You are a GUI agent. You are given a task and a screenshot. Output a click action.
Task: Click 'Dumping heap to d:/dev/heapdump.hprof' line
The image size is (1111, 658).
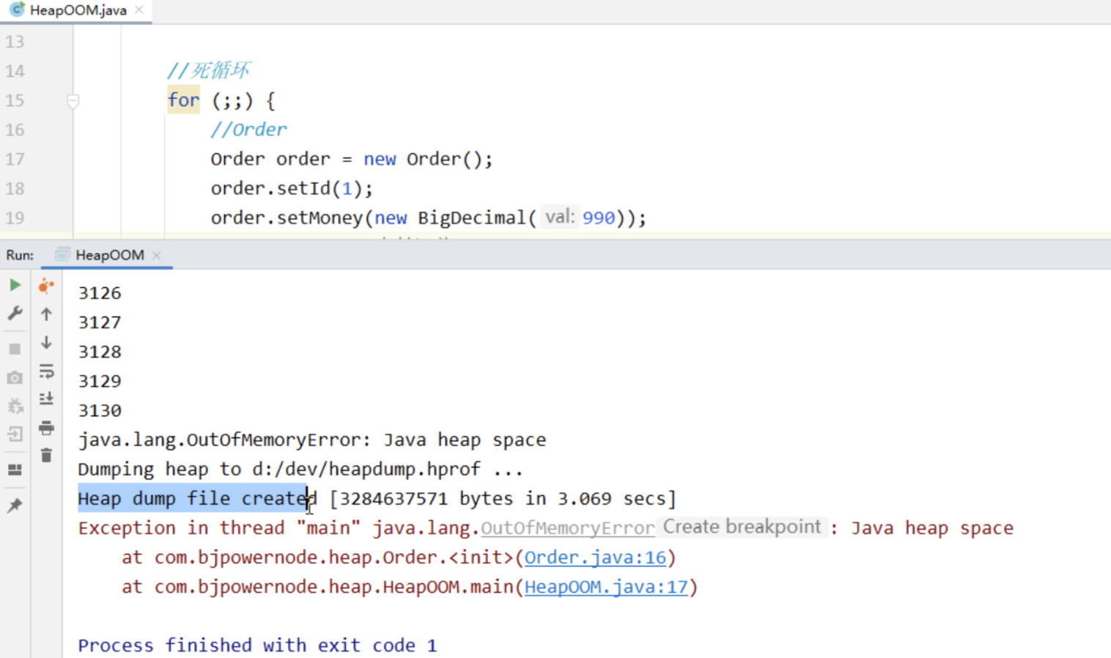pyautogui.click(x=300, y=470)
